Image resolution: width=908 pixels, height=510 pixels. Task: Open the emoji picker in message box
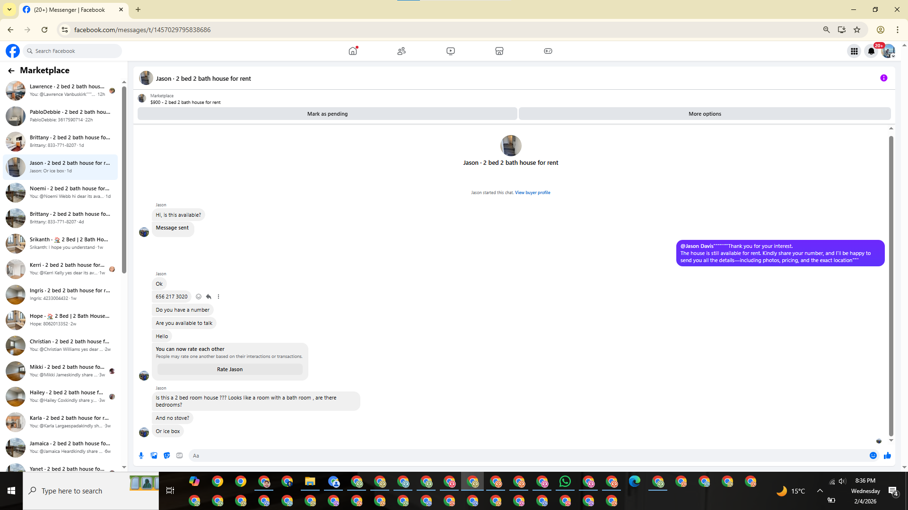873,456
